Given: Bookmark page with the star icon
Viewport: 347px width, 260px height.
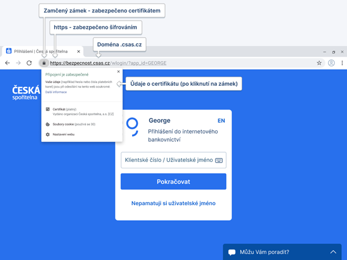Looking at the screenshot, I should (319, 63).
